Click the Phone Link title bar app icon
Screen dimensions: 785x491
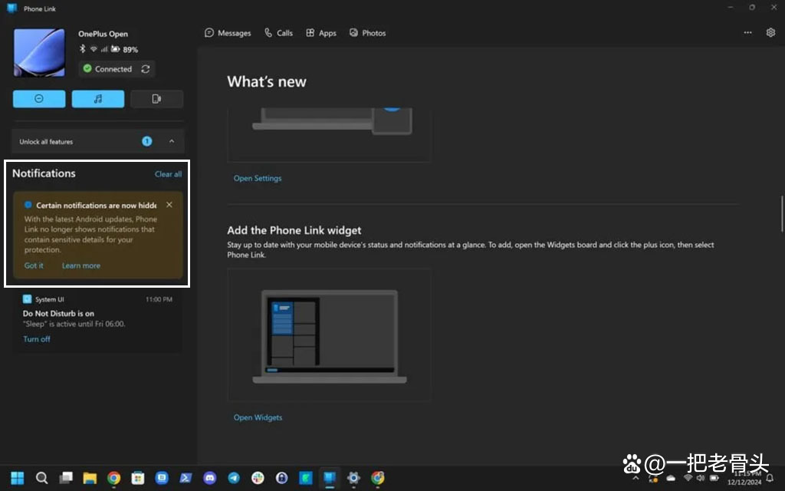click(12, 8)
